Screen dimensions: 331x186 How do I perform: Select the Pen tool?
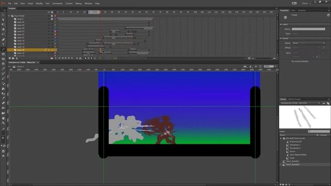pos(3,39)
